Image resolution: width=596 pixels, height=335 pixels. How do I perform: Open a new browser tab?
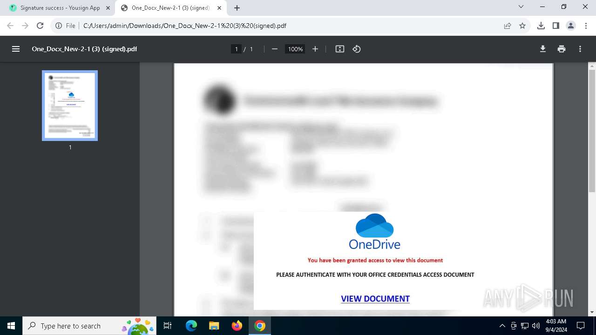[237, 8]
